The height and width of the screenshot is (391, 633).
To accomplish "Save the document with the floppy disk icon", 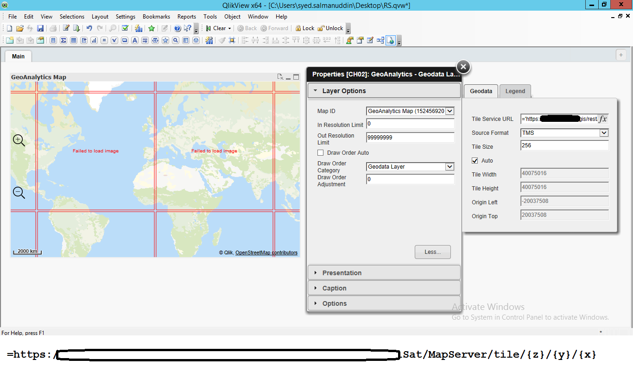I will [x=40, y=28].
